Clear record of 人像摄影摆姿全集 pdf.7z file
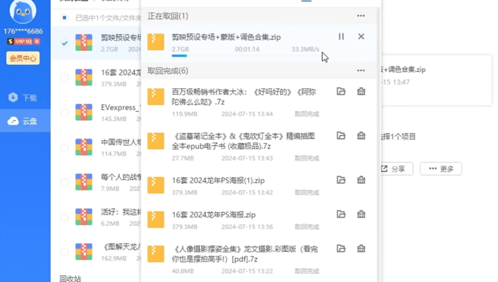Image resolution: width=498 pixels, height=282 pixels. click(361, 248)
